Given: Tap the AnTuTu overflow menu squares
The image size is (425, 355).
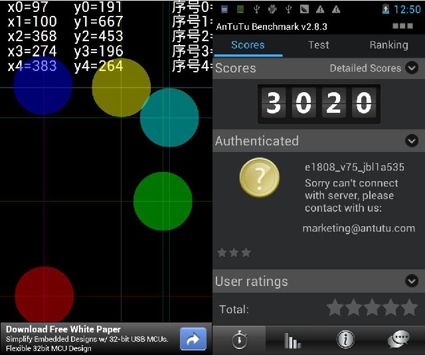Looking at the screenshot, I should click(x=403, y=27).
